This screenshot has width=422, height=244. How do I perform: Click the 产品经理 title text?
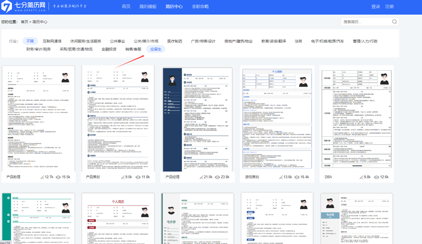point(172,177)
